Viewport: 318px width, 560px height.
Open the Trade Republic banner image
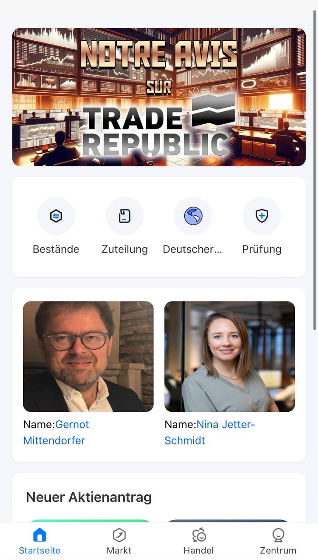[159, 97]
